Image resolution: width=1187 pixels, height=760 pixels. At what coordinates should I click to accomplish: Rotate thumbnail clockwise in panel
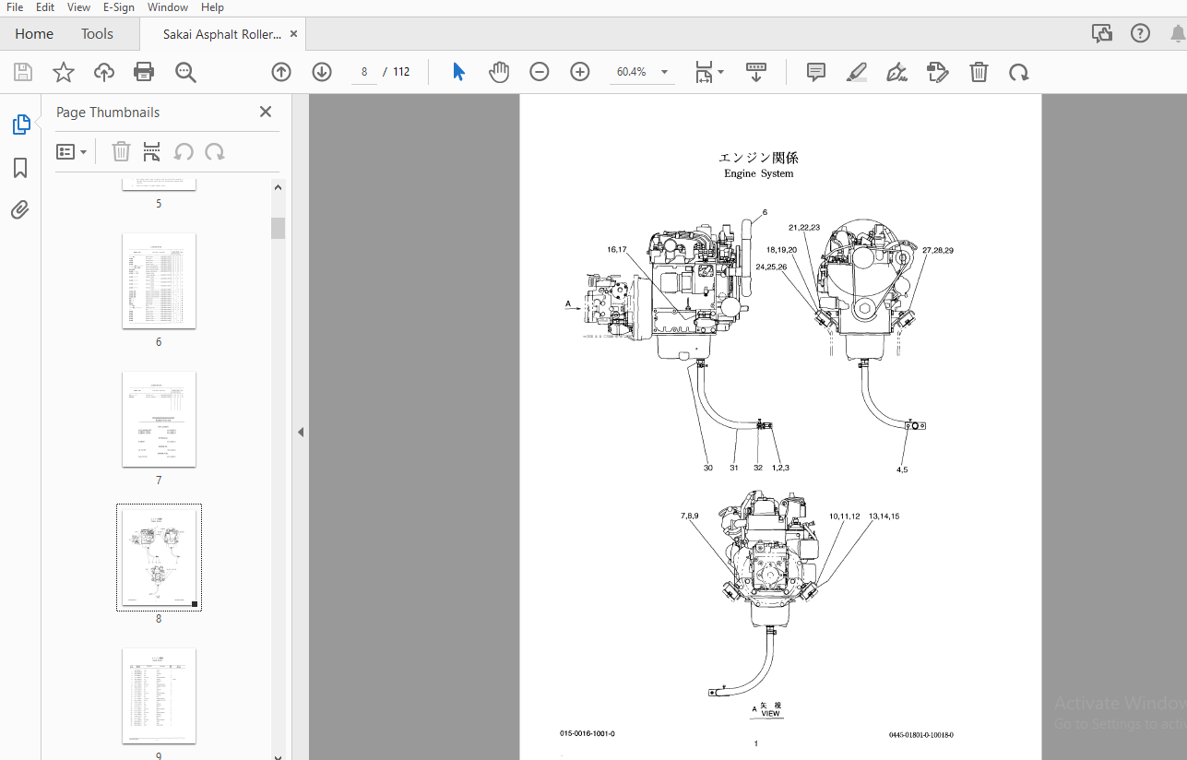click(x=215, y=151)
